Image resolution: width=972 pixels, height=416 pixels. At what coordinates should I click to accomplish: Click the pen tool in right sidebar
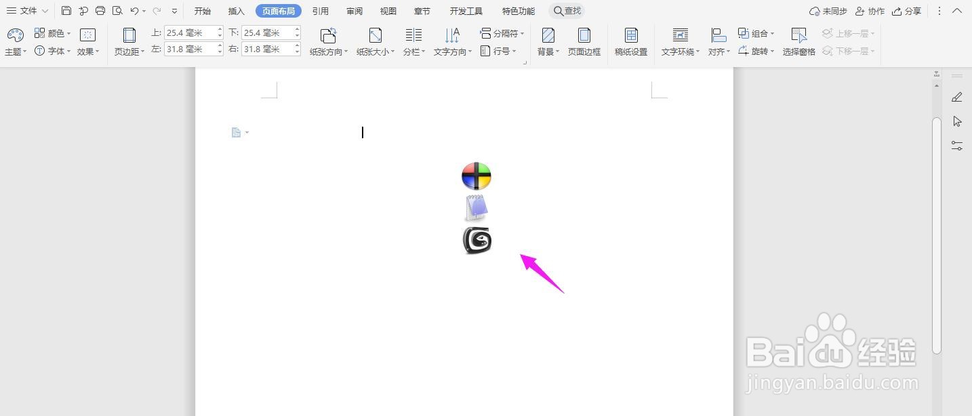pos(957,97)
